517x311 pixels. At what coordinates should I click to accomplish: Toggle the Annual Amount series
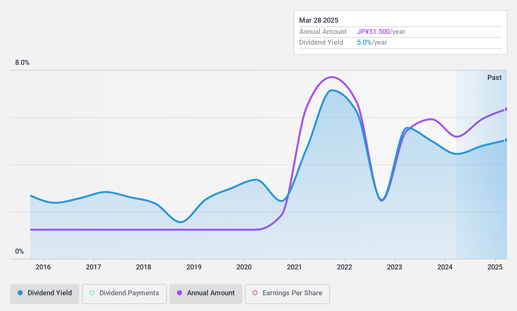click(206, 294)
